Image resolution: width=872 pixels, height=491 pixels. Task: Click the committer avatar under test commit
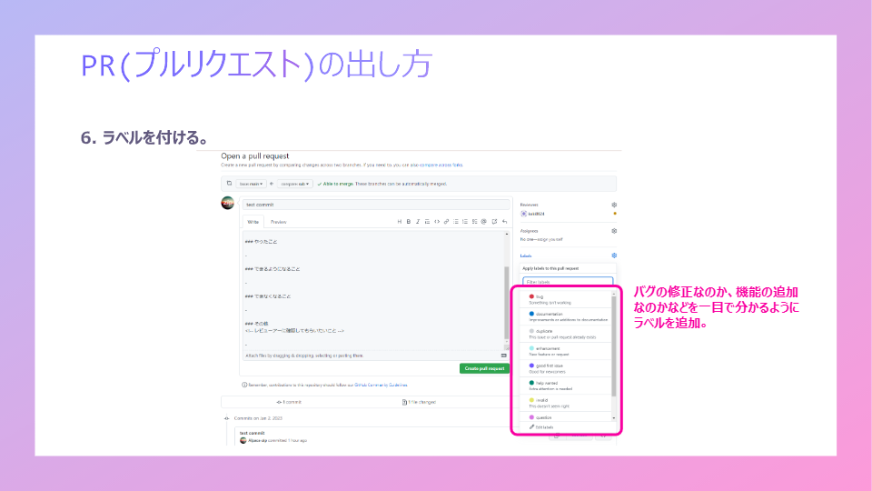pyautogui.click(x=243, y=440)
